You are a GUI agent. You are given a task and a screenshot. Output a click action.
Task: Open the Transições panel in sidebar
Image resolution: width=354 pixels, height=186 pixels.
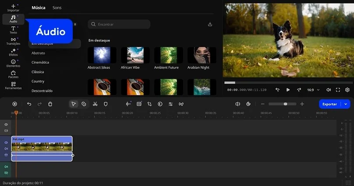point(13,41)
